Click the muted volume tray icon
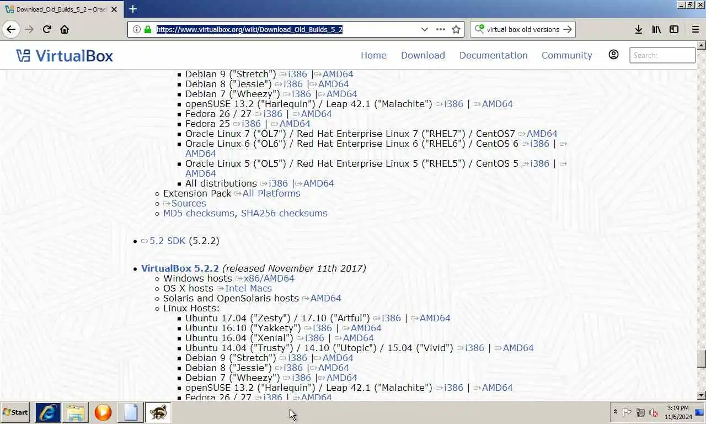The height and width of the screenshot is (424, 706). click(x=654, y=412)
